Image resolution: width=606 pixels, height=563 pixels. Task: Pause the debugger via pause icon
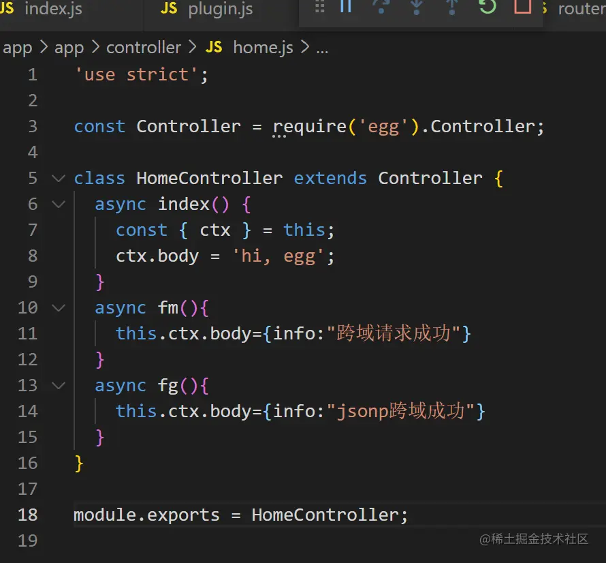tap(345, 7)
